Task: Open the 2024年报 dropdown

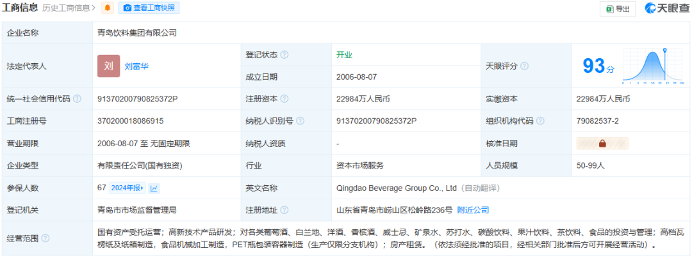Action: click(x=127, y=188)
